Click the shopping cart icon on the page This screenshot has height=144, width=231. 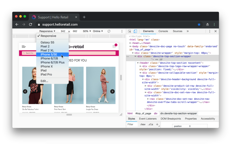pos(114,47)
